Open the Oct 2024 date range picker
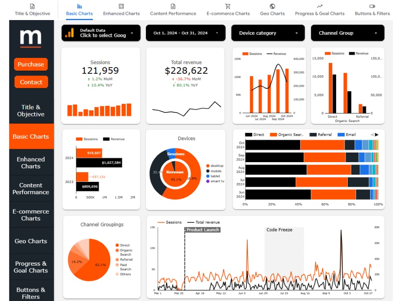The image size is (402, 301). (186, 33)
